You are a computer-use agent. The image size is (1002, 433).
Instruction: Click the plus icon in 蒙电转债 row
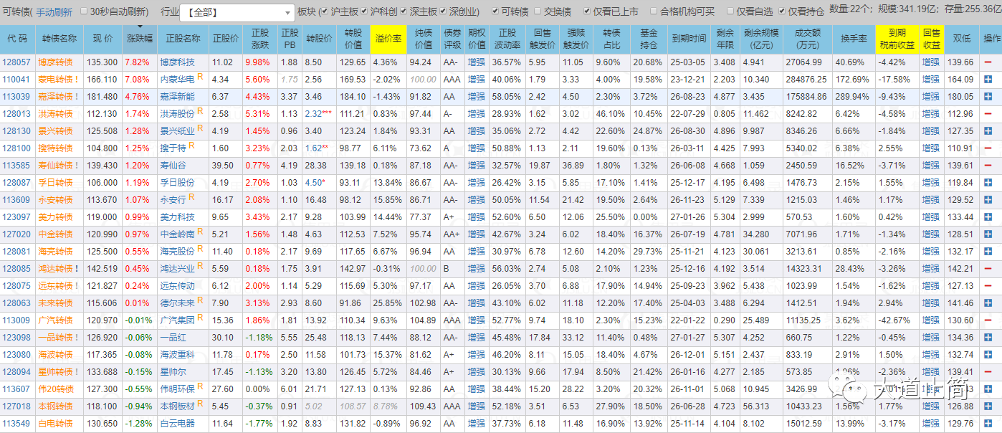pos(988,80)
